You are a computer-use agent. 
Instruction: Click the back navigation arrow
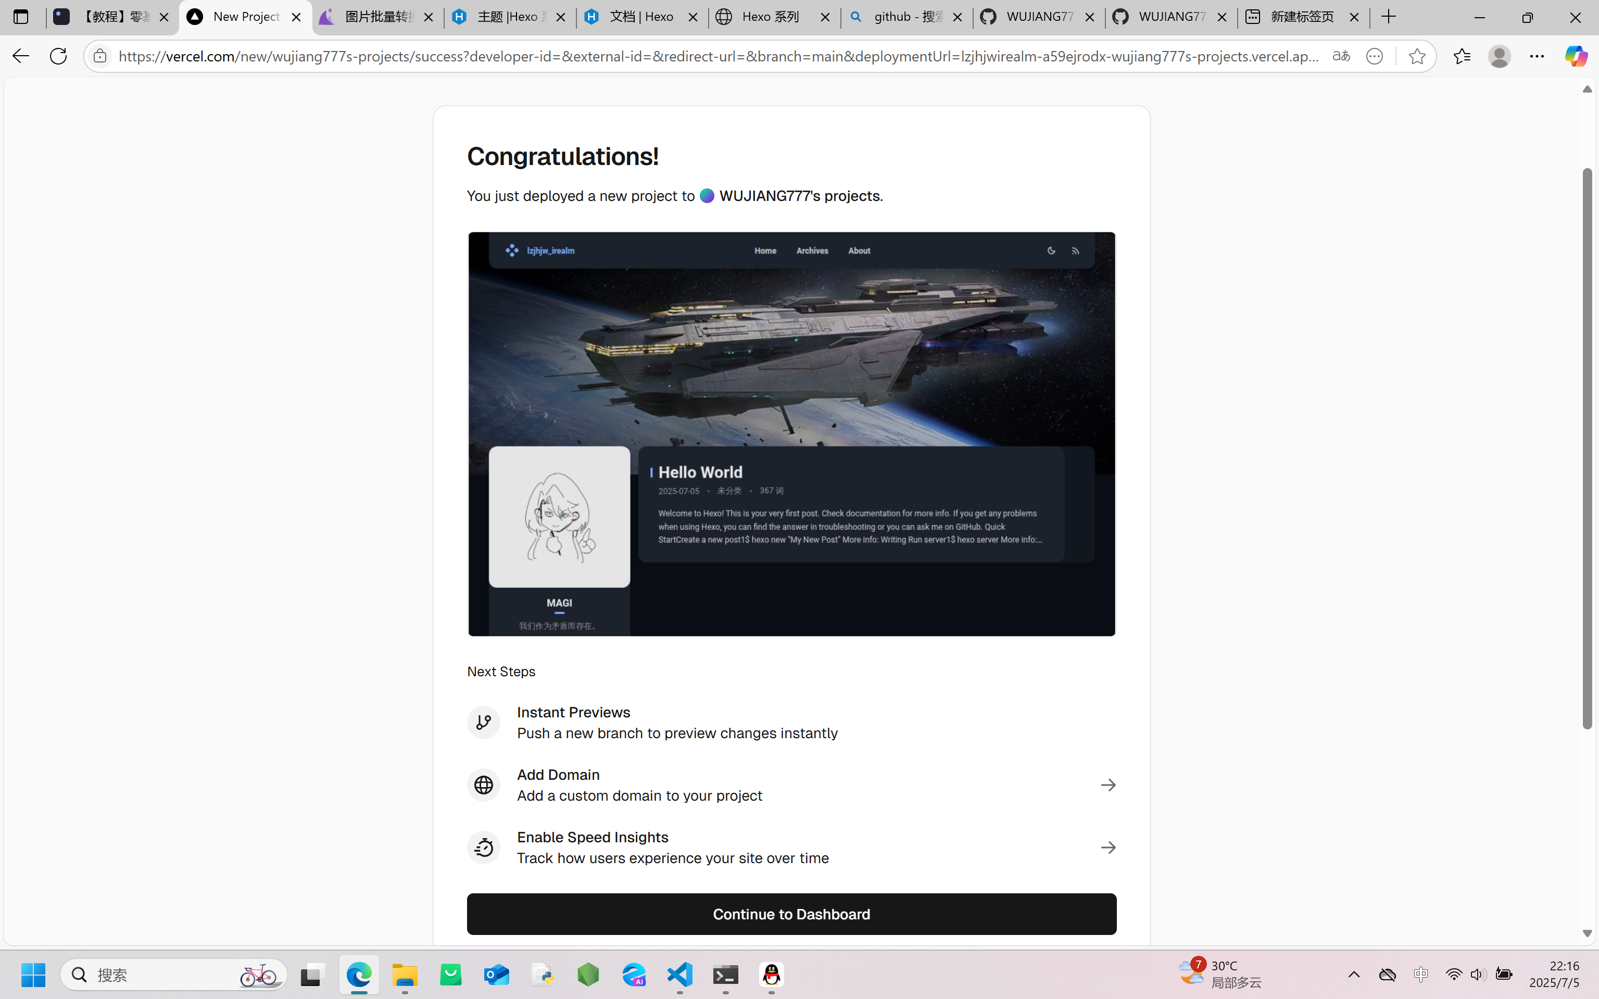tap(20, 56)
